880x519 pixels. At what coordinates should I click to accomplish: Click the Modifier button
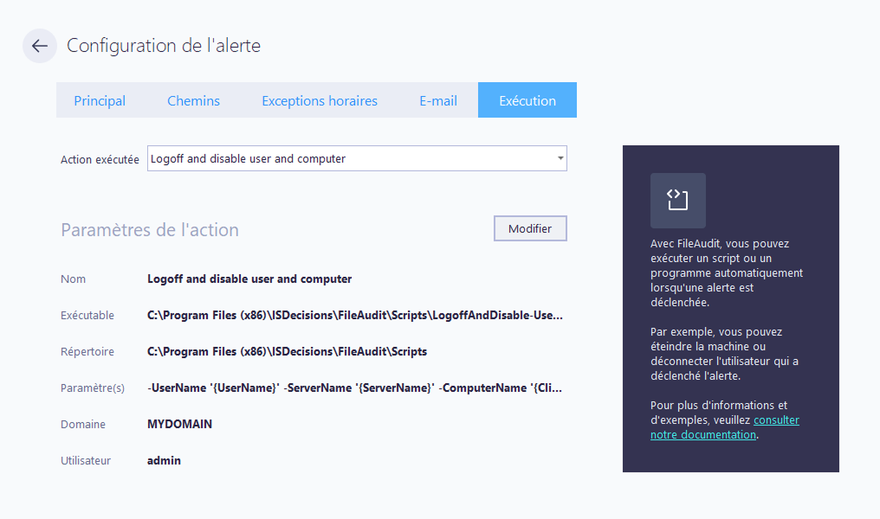[x=530, y=228]
